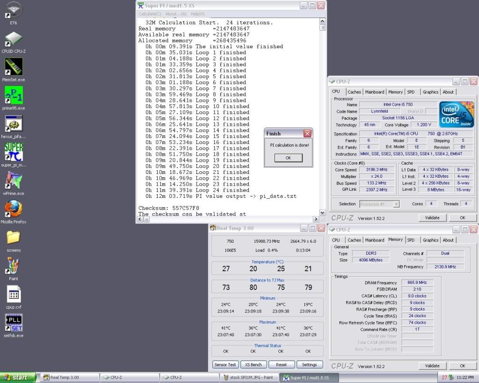This screenshot has height=383, width=479.
Task: Open About menu in Super PI
Action: [x=176, y=14]
